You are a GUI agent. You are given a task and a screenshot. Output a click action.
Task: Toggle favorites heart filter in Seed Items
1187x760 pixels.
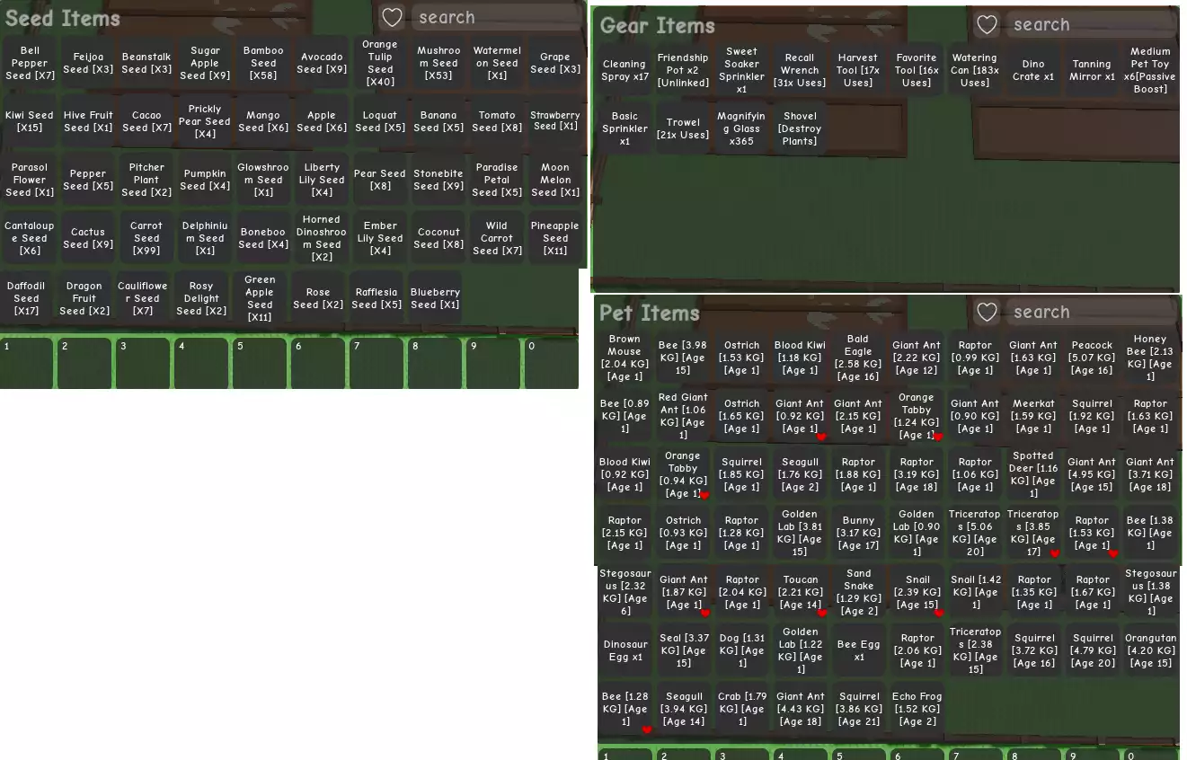pos(391,17)
